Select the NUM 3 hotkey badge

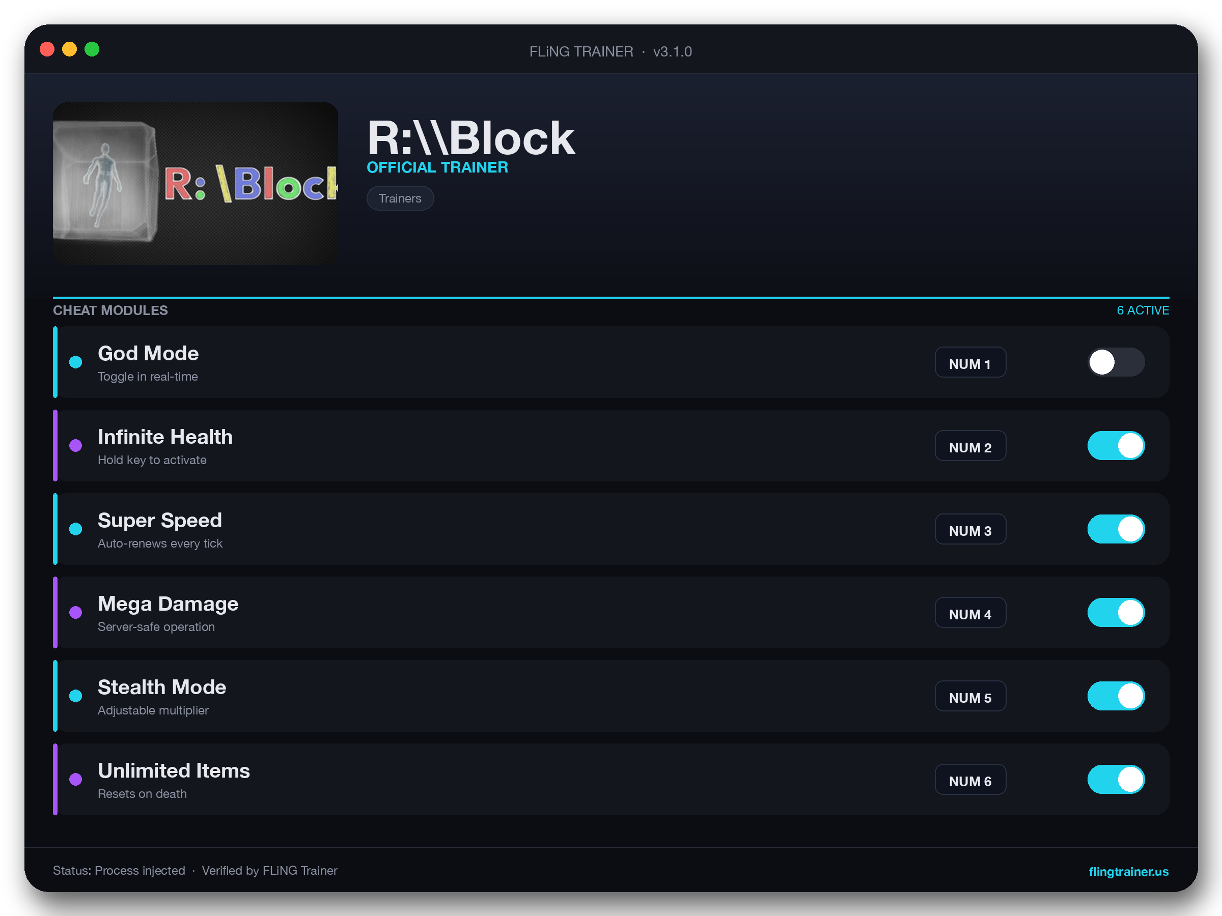click(x=970, y=529)
